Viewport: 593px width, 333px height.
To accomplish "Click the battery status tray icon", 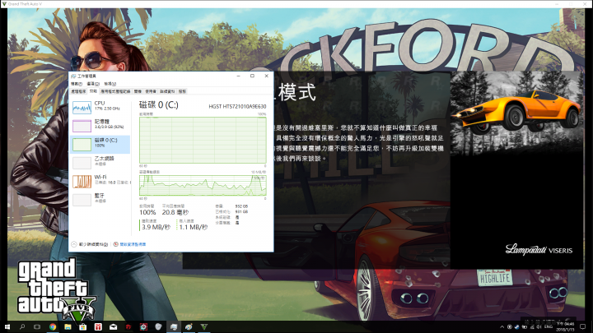I will pyautogui.click(x=524, y=327).
